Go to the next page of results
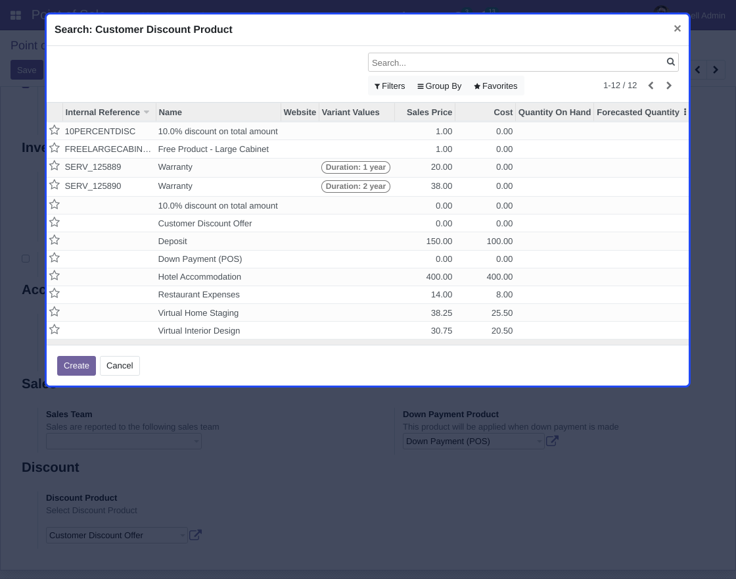This screenshot has height=579, width=736. [x=669, y=86]
